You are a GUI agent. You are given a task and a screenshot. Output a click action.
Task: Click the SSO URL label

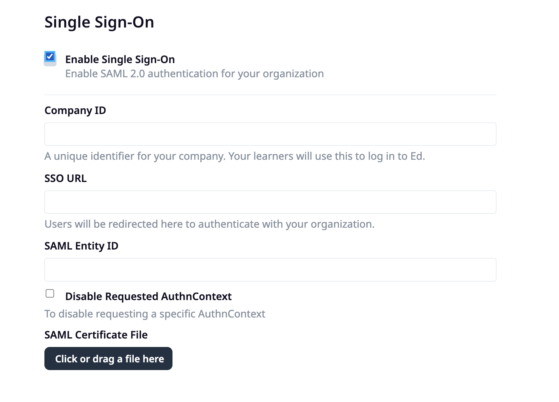(65, 178)
